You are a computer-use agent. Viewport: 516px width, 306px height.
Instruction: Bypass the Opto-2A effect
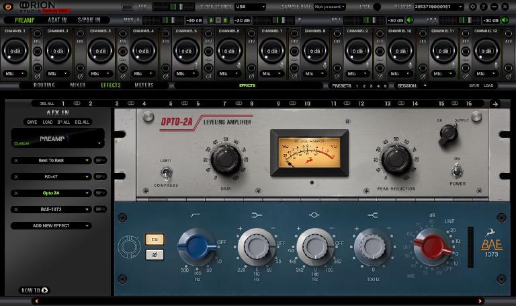click(100, 193)
